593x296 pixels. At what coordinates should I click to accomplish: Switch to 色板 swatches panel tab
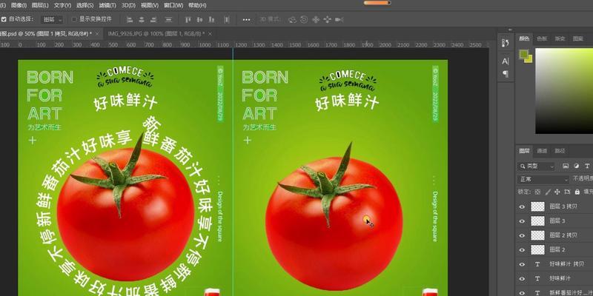(x=542, y=38)
